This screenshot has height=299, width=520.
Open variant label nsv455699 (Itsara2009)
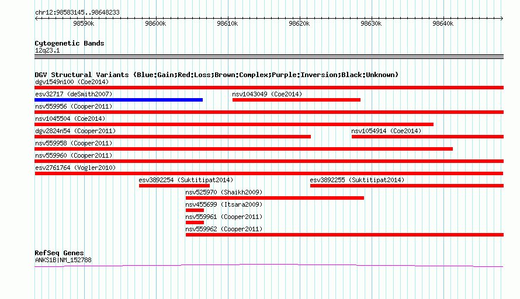224,204
